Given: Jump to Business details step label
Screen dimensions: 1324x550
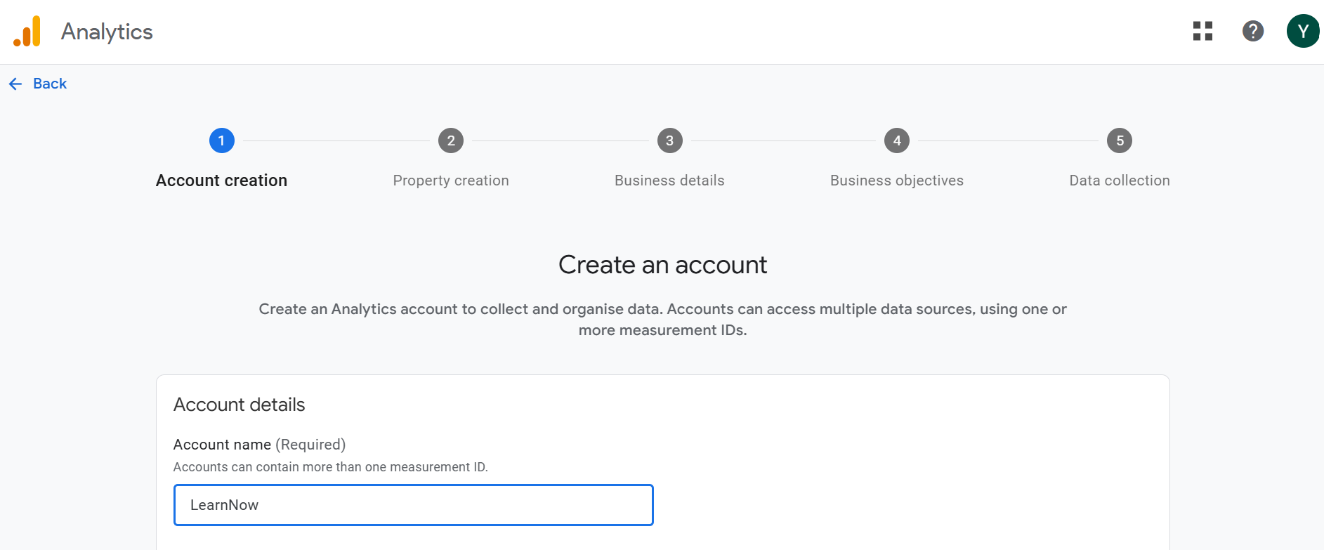Looking at the screenshot, I should pyautogui.click(x=669, y=181).
